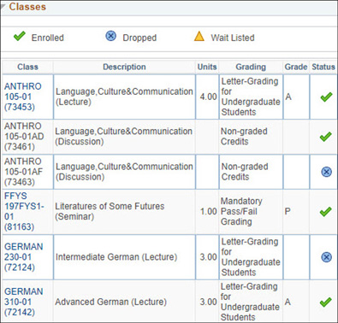
Task: Click the Units column header
Action: 207,67
